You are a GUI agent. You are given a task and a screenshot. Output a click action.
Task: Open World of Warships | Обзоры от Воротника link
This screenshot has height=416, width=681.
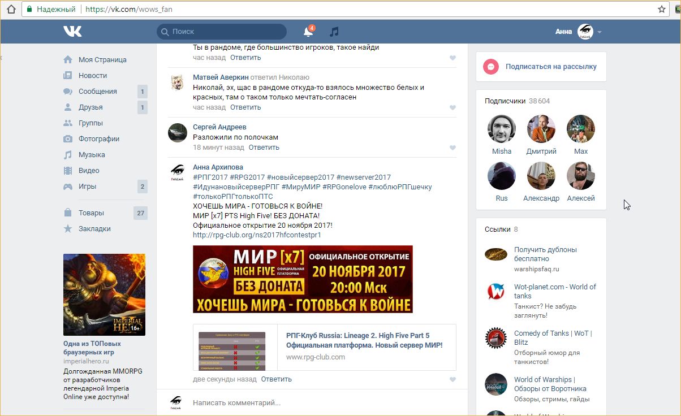click(x=550, y=384)
